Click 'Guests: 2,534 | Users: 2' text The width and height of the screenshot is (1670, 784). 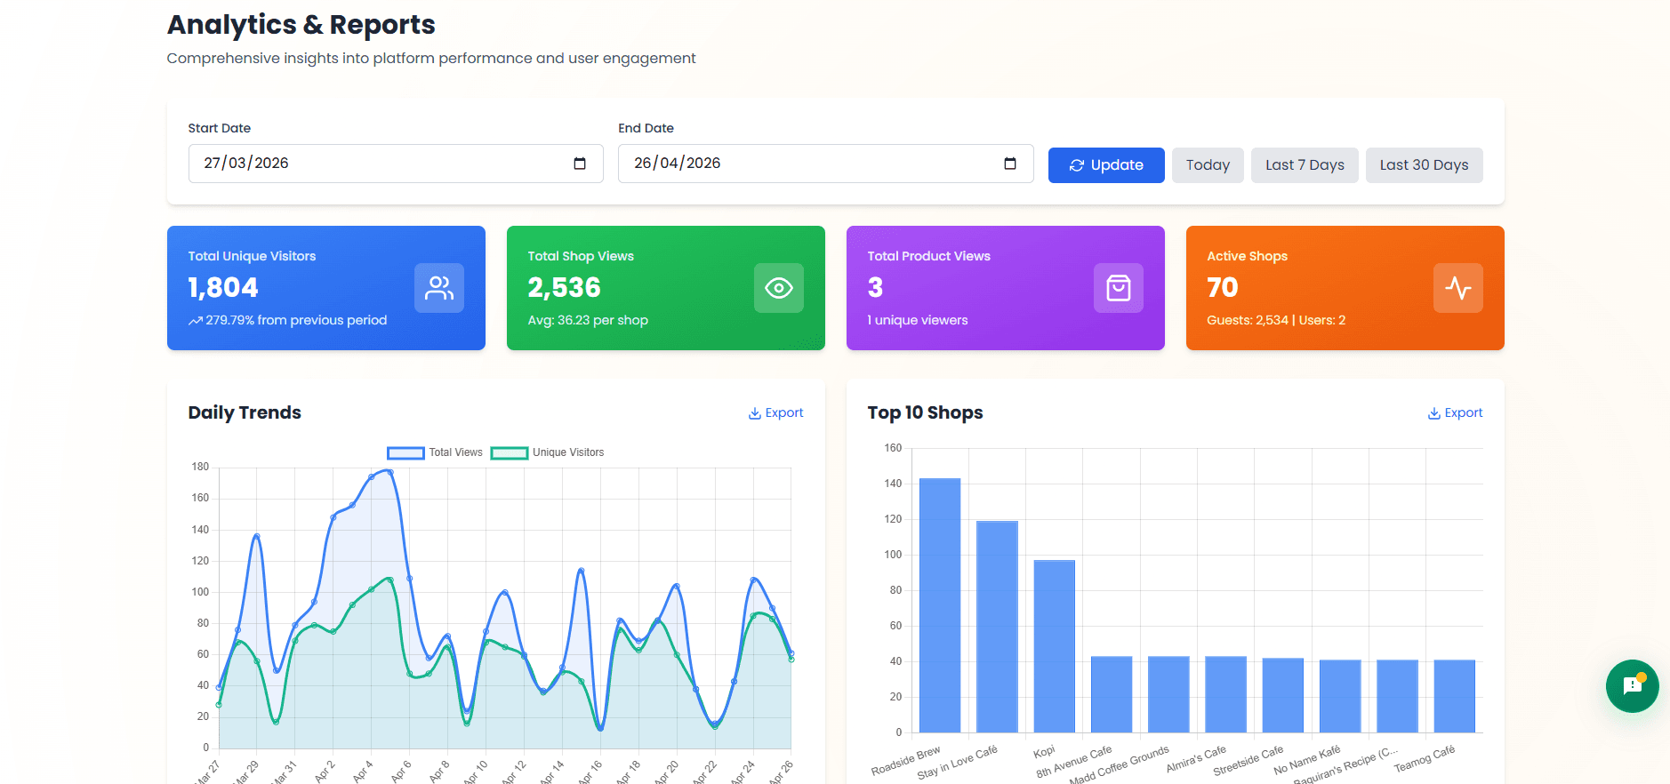pyautogui.click(x=1276, y=320)
